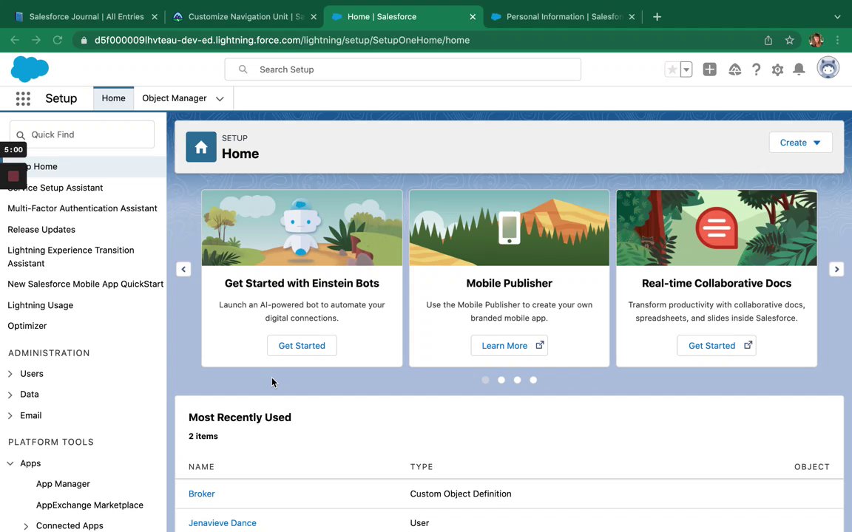This screenshot has height=532, width=852.
Task: Open the Broker link
Action: click(x=202, y=494)
